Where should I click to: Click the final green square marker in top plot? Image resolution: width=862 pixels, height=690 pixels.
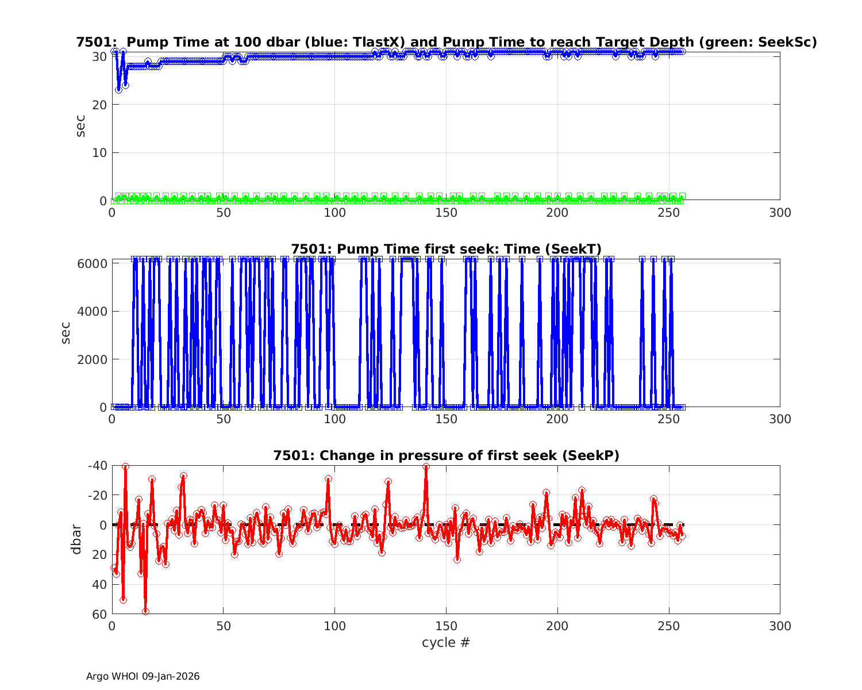[x=682, y=195]
